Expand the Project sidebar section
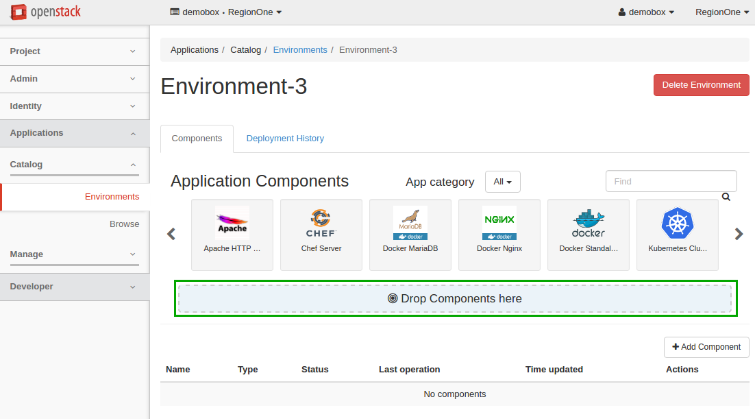Viewport: 755px width, 419px height. click(74, 51)
